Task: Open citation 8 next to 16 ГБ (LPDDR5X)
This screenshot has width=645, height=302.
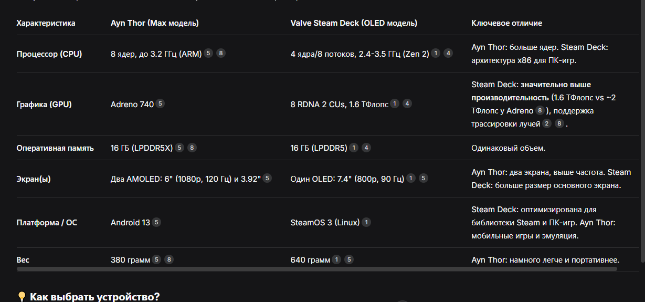Action: tap(192, 148)
